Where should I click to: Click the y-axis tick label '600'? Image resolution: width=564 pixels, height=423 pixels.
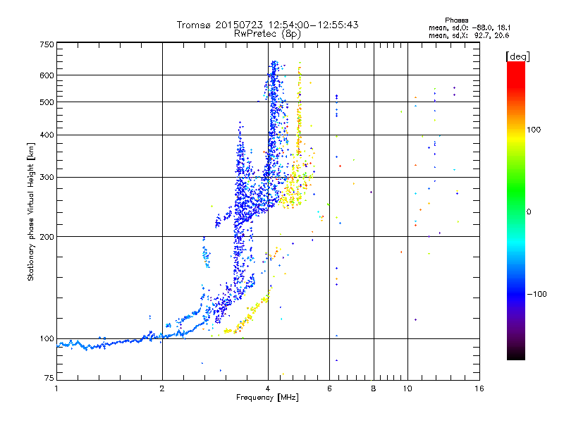[47, 75]
